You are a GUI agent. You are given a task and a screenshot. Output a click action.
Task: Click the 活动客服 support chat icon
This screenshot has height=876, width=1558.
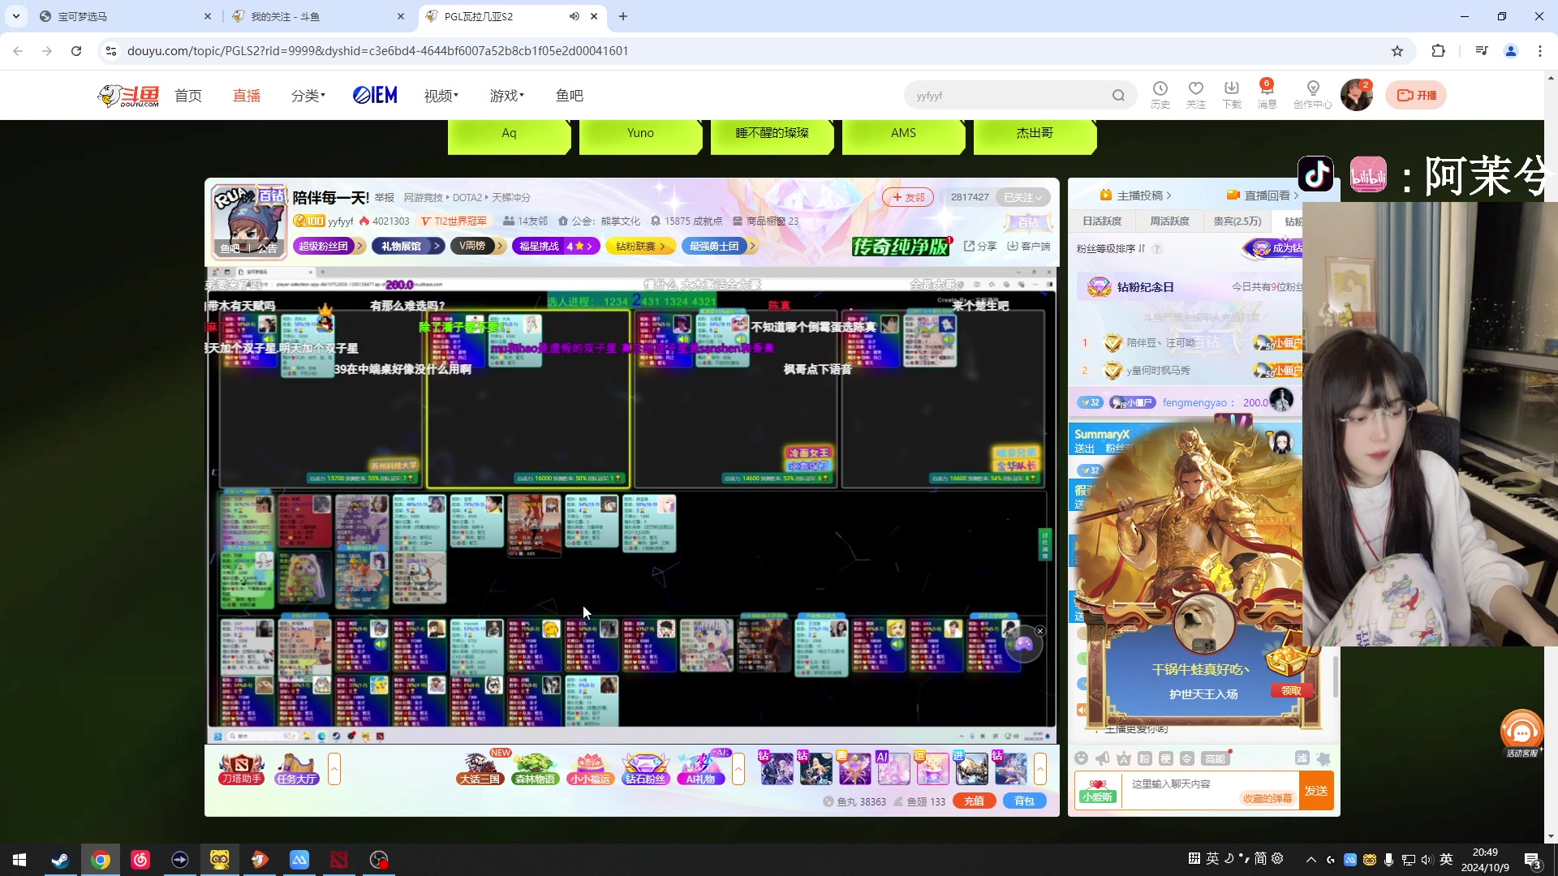1521,734
